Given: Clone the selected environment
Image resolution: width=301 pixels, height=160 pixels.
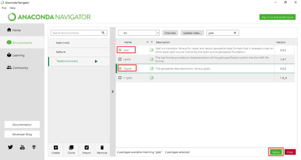Looking at the screenshot, I should tap(71, 149).
